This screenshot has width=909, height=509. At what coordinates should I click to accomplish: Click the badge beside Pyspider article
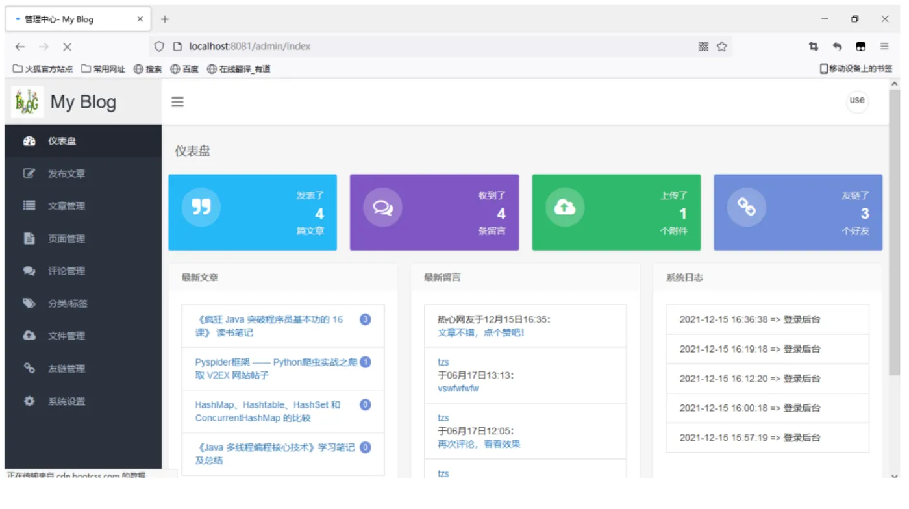366,362
